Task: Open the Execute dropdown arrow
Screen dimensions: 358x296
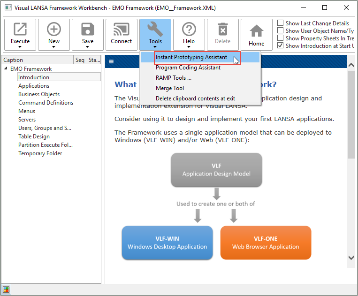Action: coord(20,47)
